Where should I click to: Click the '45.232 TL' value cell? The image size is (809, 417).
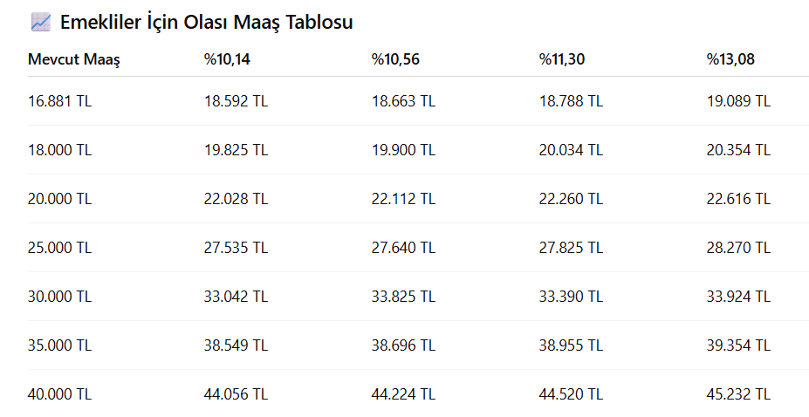coord(738,394)
